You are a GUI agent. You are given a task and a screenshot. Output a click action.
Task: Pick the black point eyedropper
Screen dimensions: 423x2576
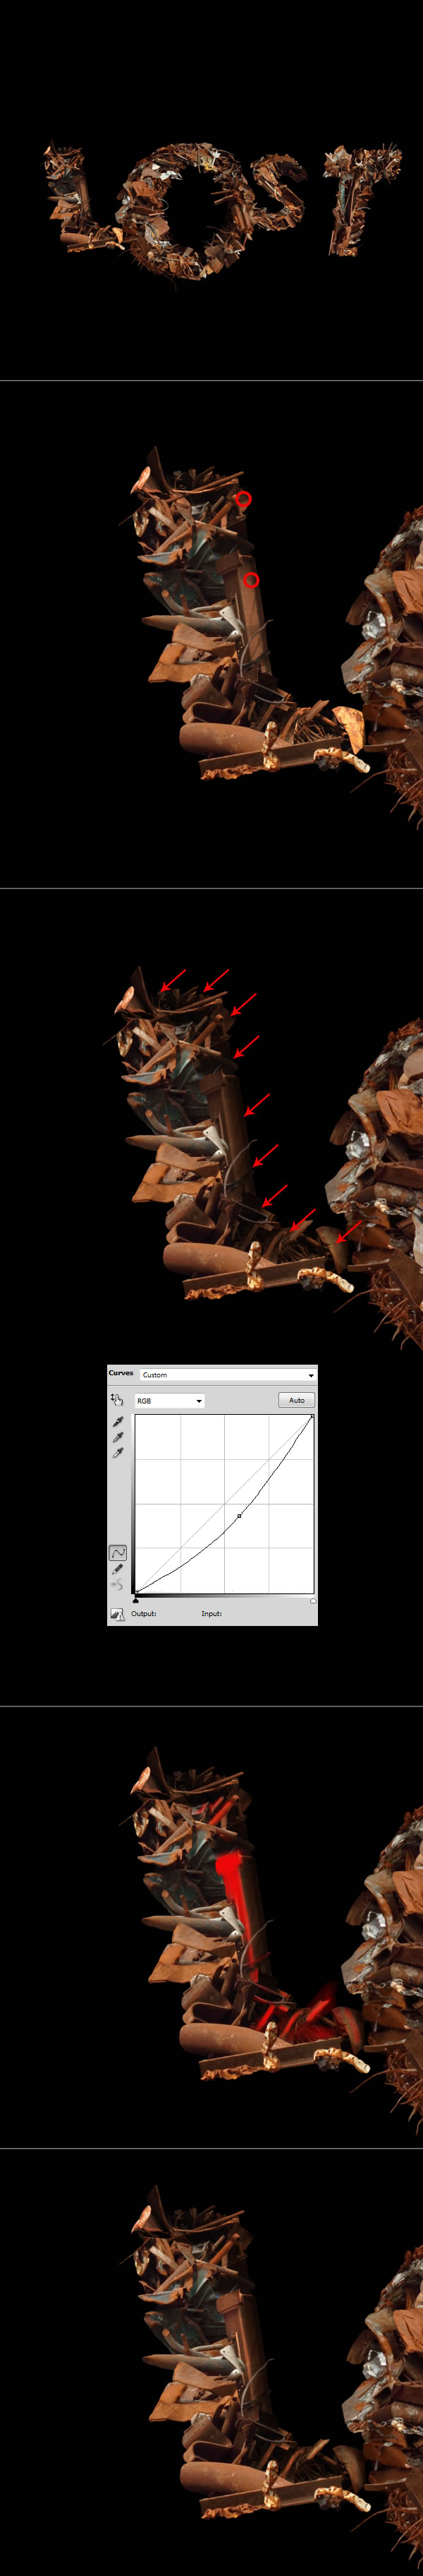click(x=118, y=1421)
